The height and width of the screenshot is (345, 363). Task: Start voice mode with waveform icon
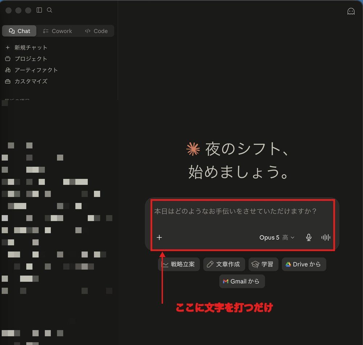pyautogui.click(x=326, y=237)
